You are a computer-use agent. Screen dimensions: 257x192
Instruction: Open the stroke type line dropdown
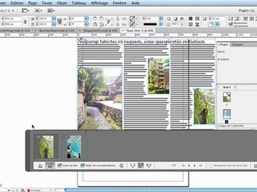[x=161, y=24]
